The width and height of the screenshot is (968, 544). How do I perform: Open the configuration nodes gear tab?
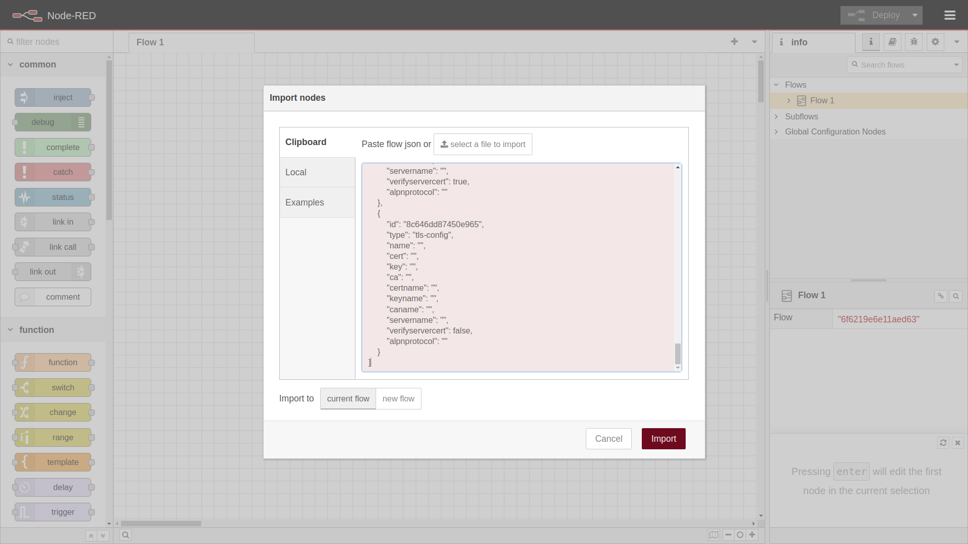point(935,42)
